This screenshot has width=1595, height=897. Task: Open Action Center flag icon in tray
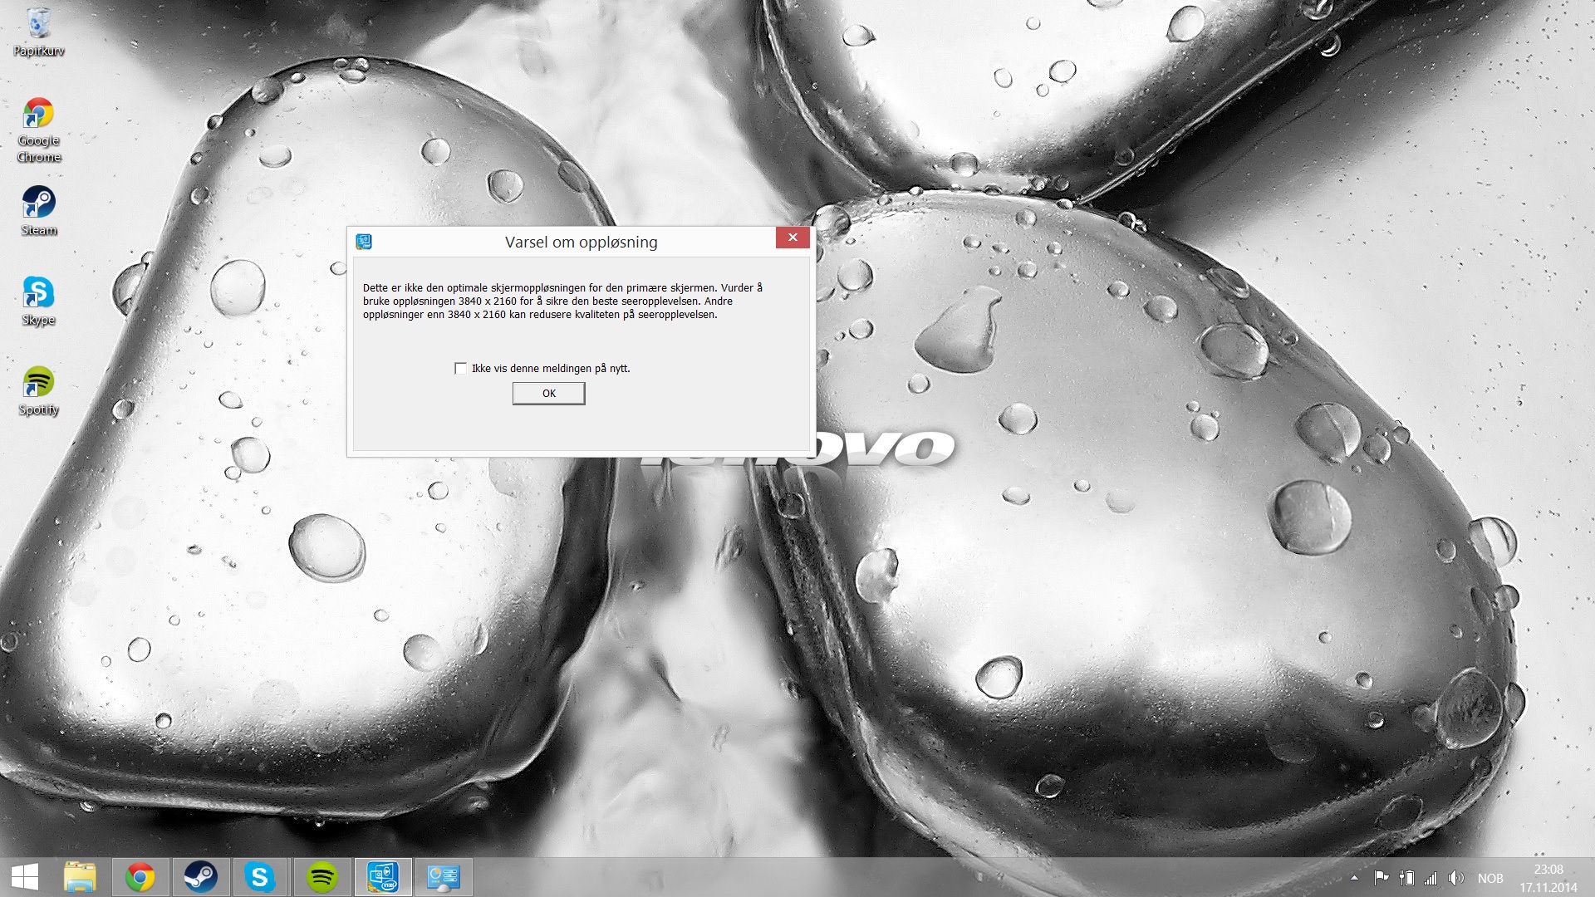tap(1382, 878)
